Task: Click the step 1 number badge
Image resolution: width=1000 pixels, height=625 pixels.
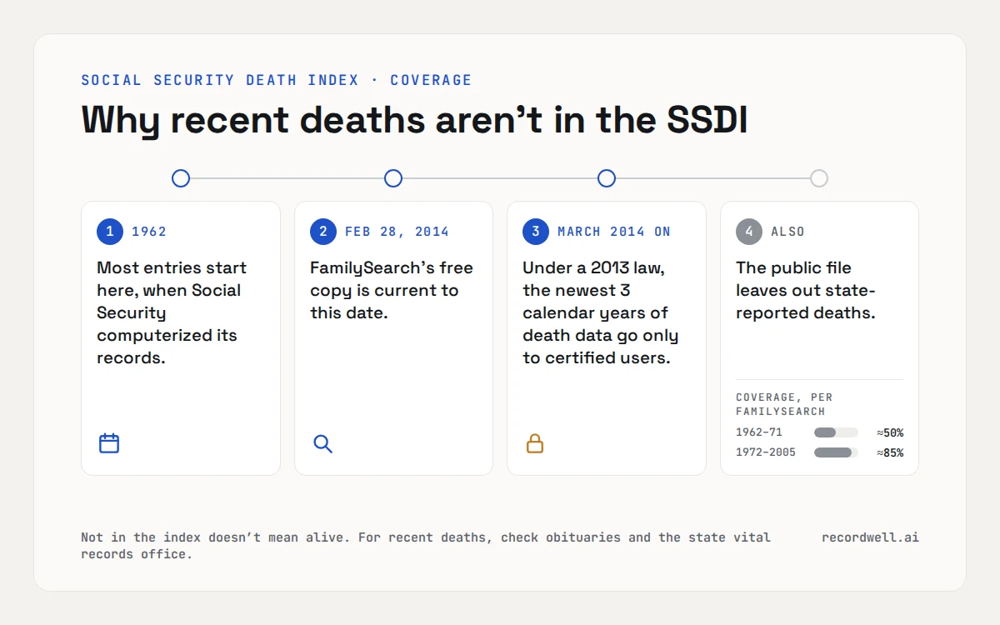Action: pos(110,232)
